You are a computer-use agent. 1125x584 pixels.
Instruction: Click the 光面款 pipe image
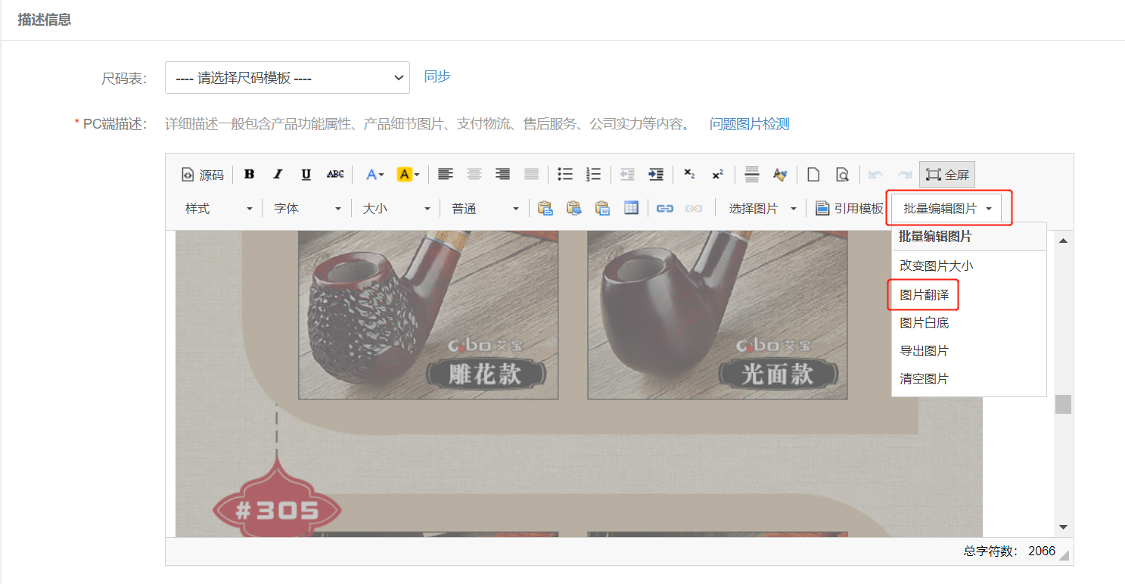717,315
